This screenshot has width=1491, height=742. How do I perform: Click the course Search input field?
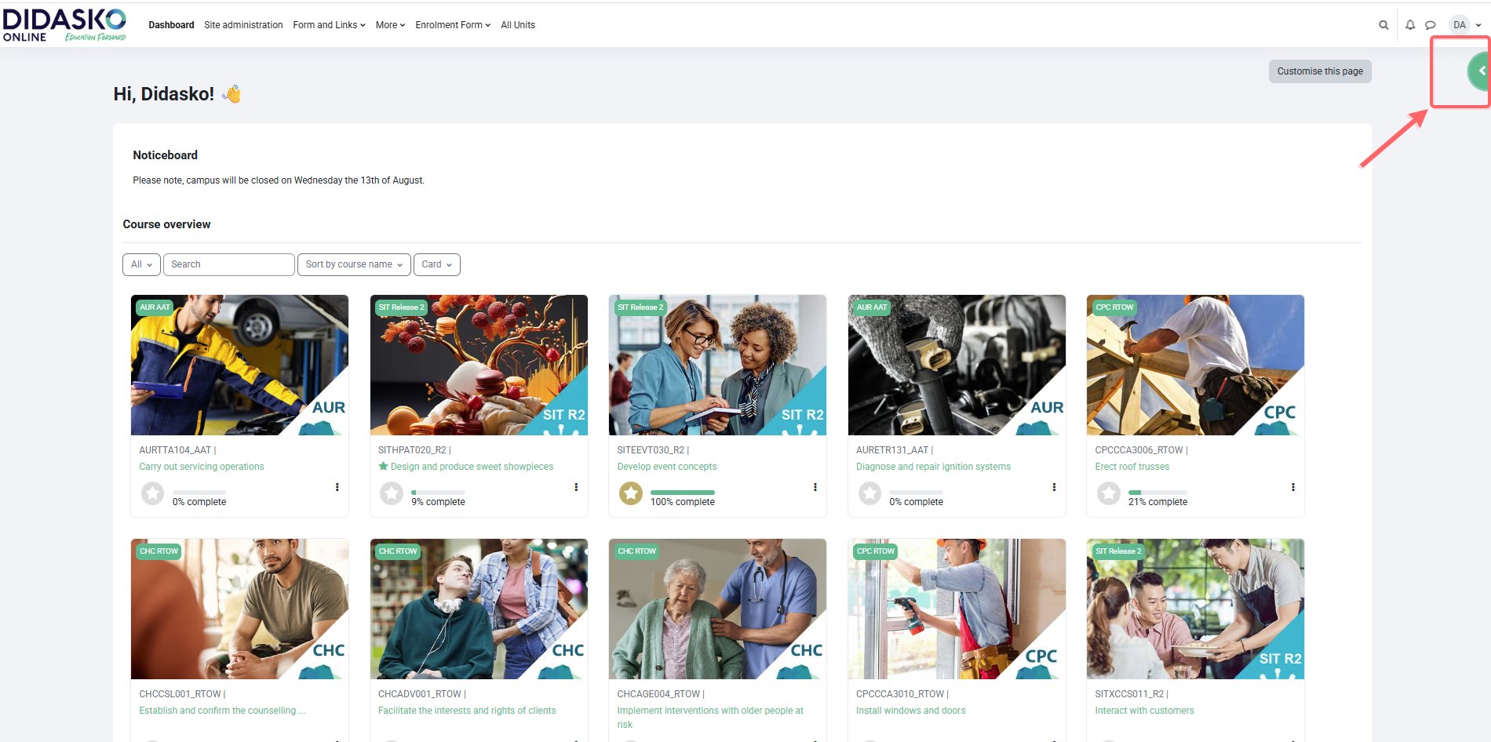[x=228, y=264]
